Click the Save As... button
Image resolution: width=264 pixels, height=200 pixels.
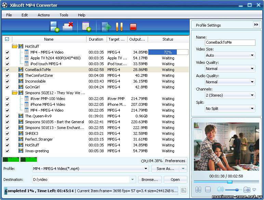click(x=165, y=169)
